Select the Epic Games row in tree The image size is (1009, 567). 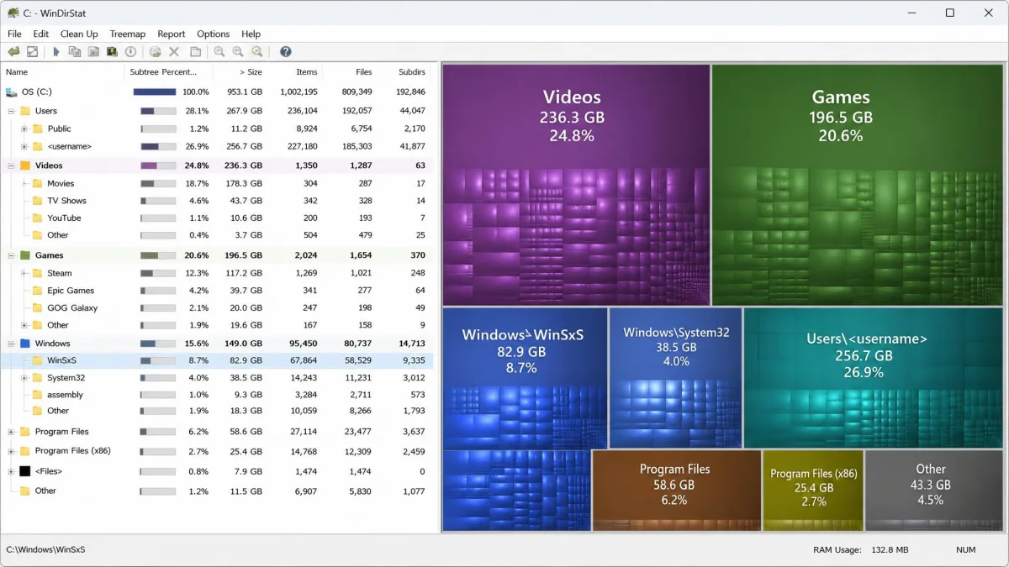coord(217,291)
